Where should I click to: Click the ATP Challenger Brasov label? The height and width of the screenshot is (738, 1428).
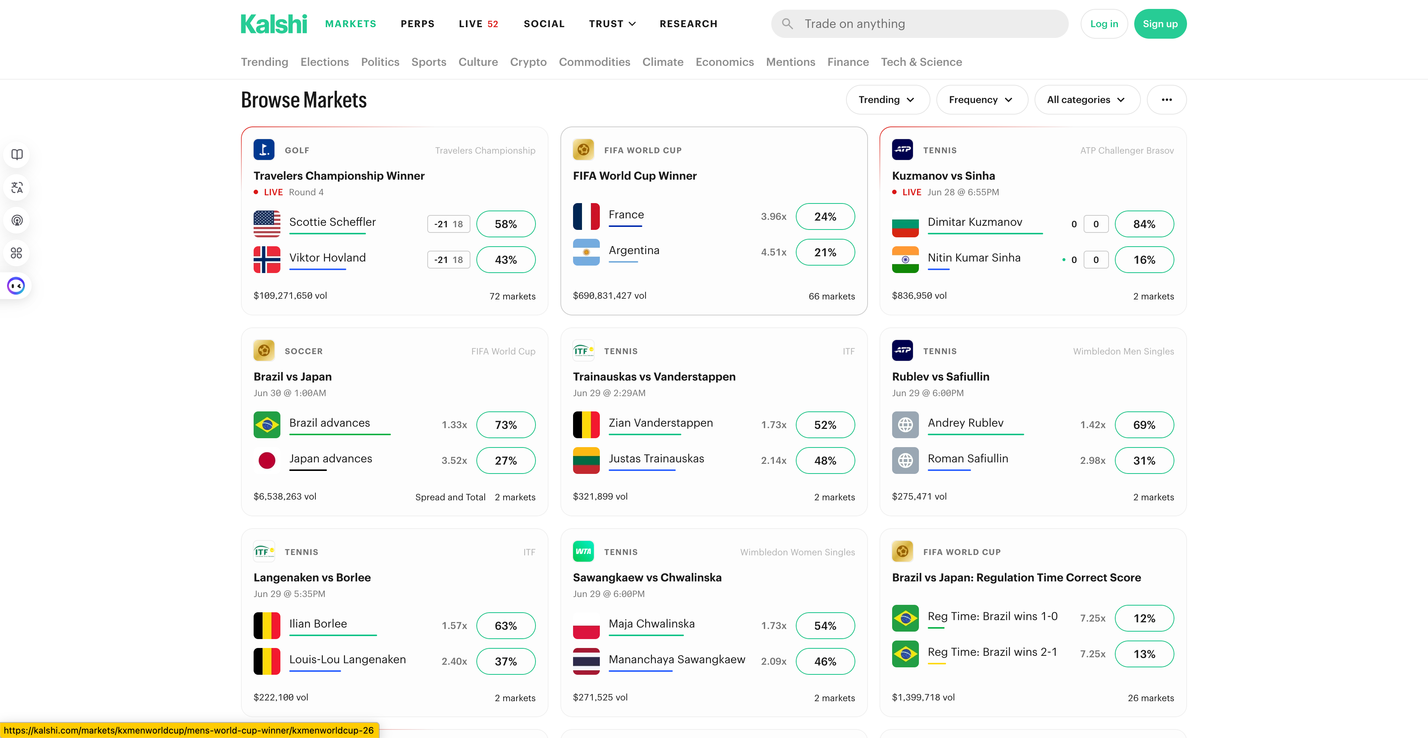pos(1126,150)
